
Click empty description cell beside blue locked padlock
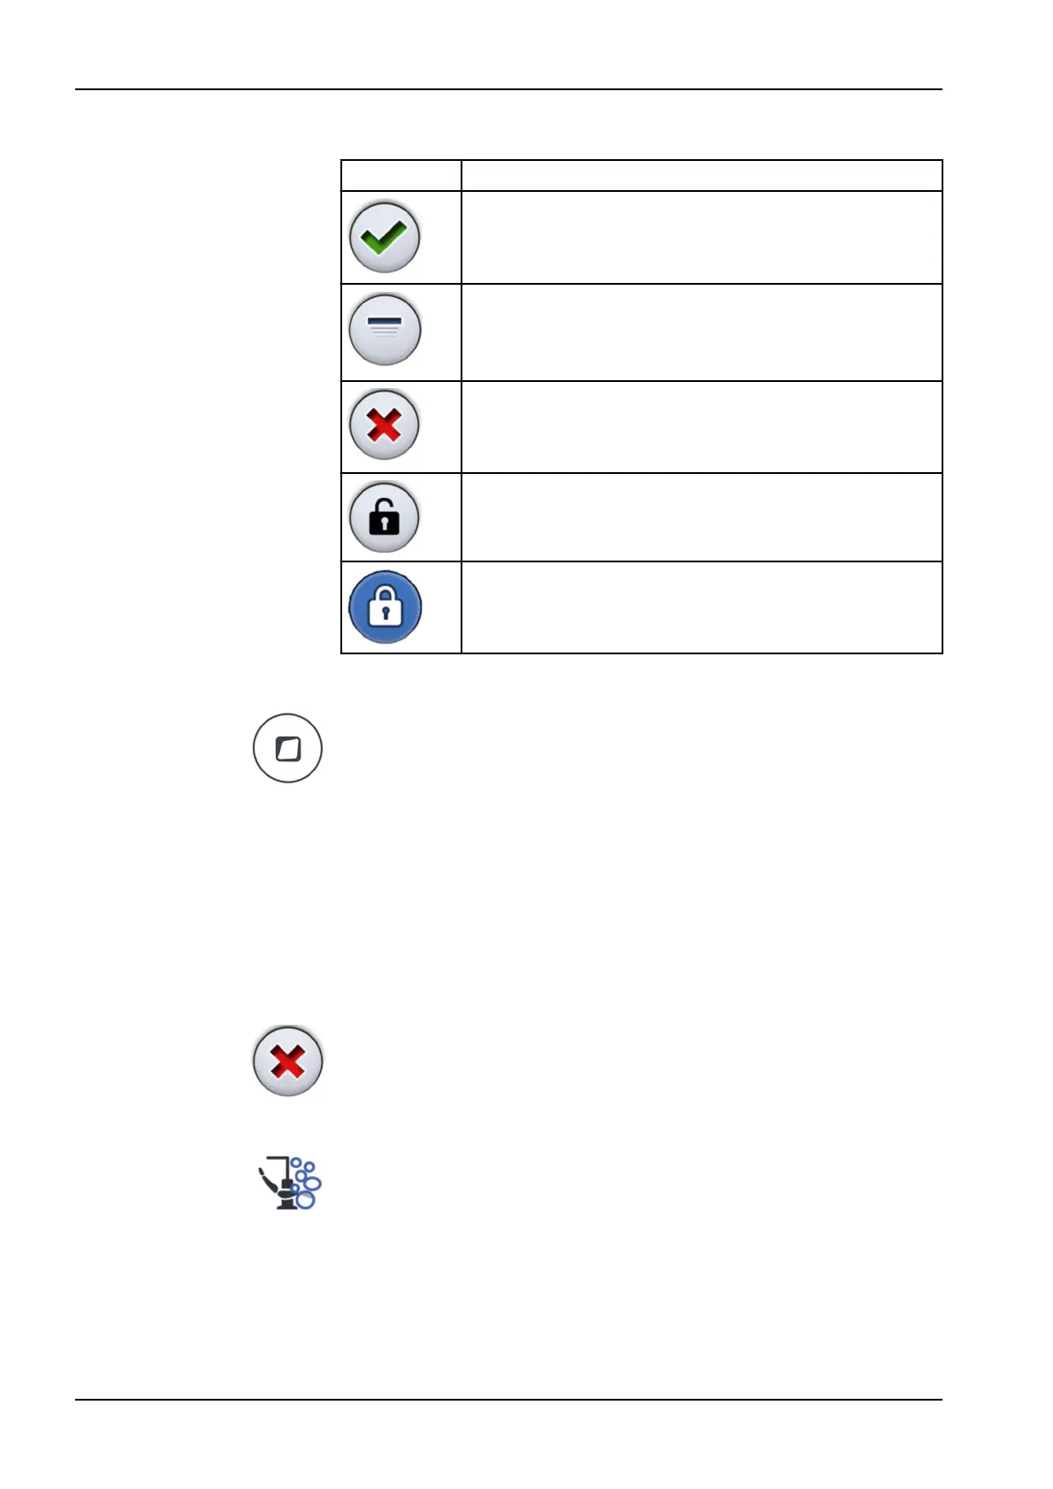point(702,607)
